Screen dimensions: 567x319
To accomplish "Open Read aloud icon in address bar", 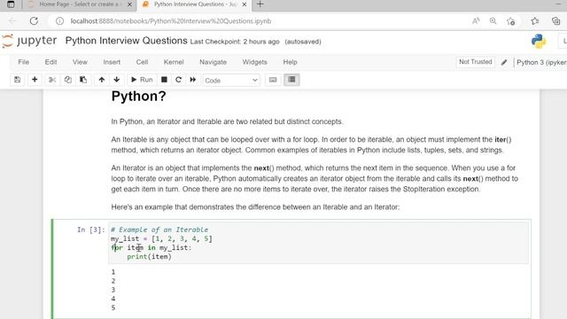I will pos(476,21).
